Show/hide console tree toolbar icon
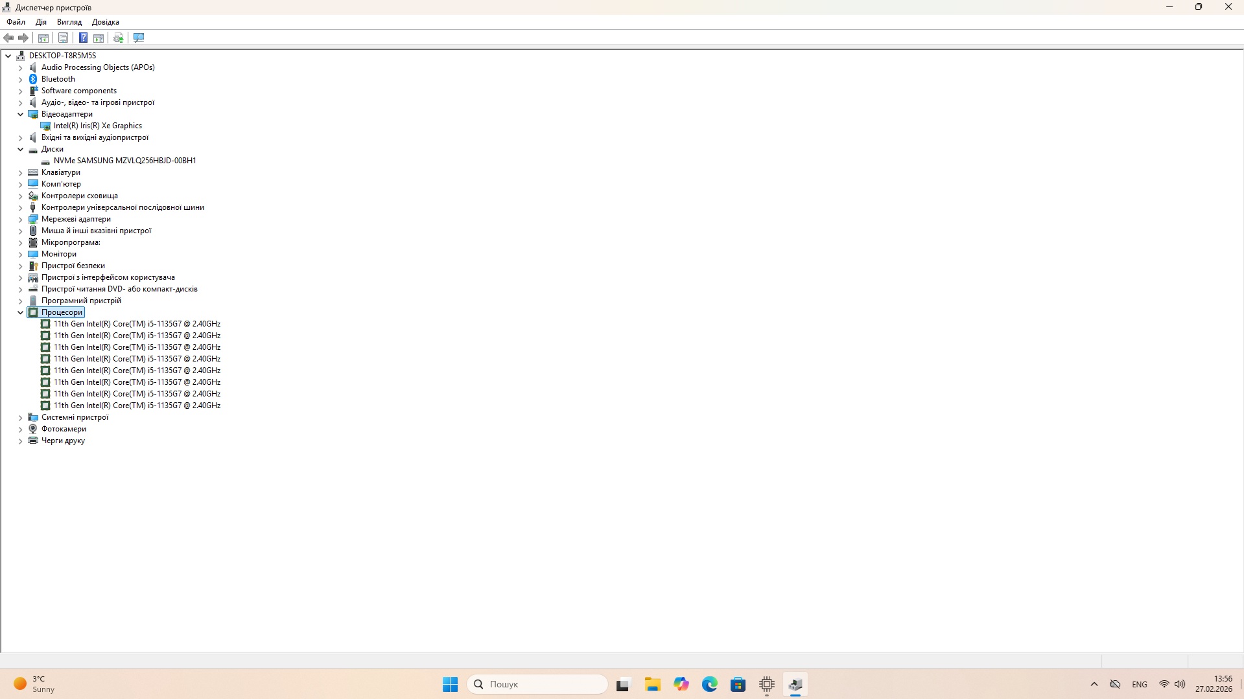The width and height of the screenshot is (1244, 699). [x=43, y=38]
